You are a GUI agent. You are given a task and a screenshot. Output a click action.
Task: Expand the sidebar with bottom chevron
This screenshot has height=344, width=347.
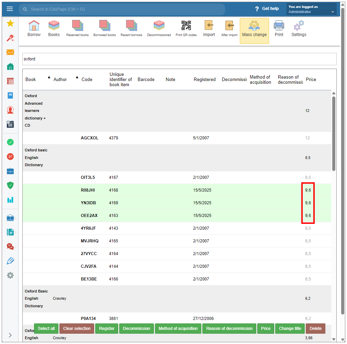[x=10, y=335]
